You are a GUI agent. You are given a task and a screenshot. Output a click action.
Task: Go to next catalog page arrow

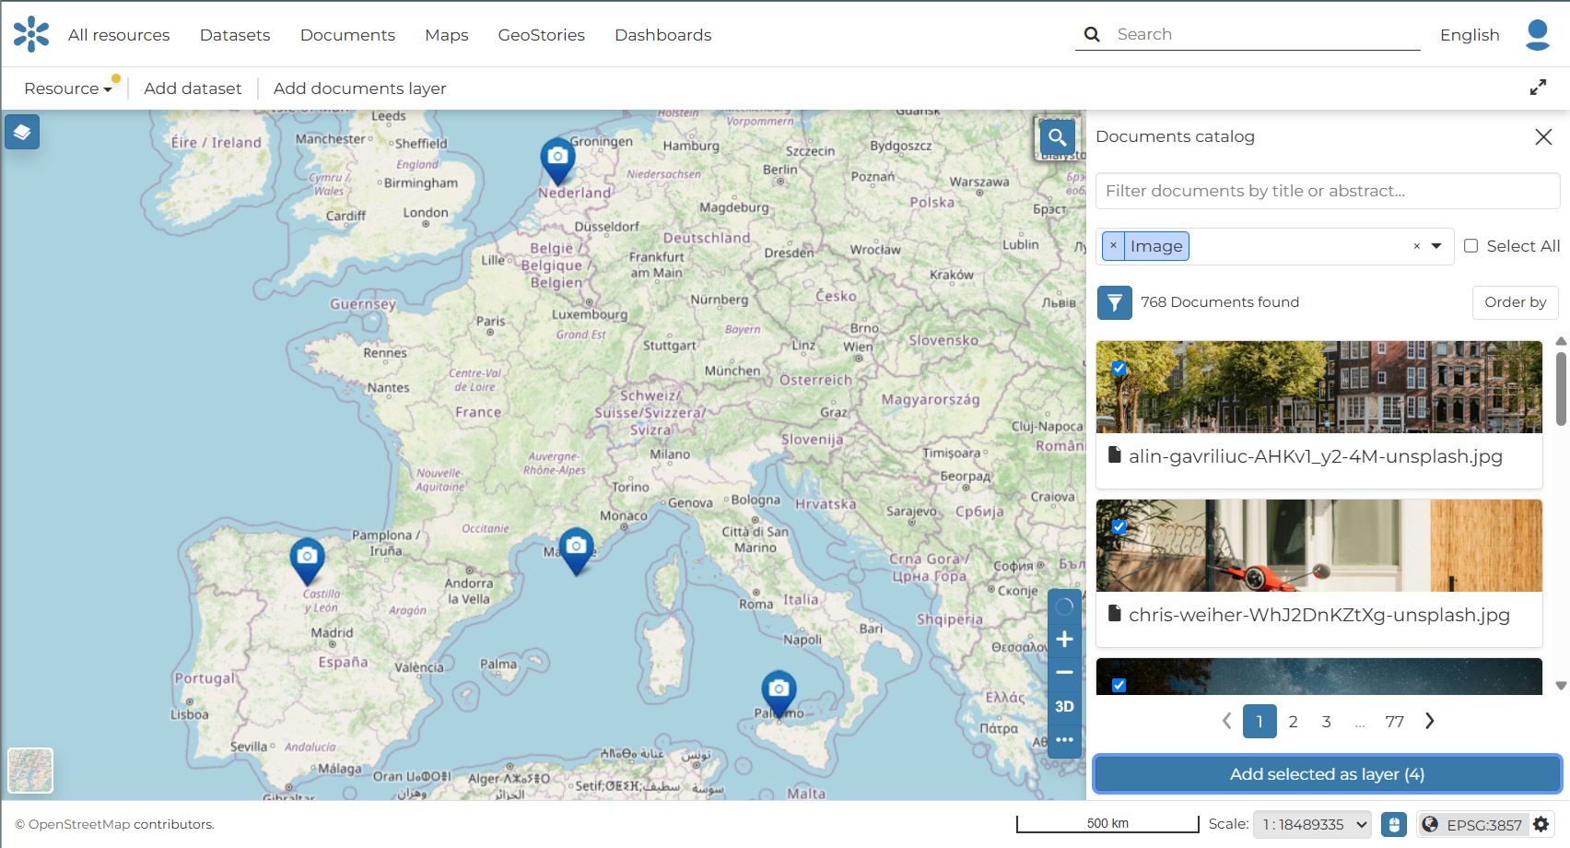[x=1430, y=721]
